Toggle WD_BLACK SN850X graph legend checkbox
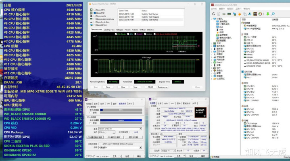The height and width of the screenshot is (161, 290). tap(154, 34)
